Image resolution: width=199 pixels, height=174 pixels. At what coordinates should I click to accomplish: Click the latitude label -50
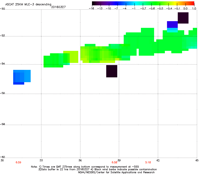2,9
